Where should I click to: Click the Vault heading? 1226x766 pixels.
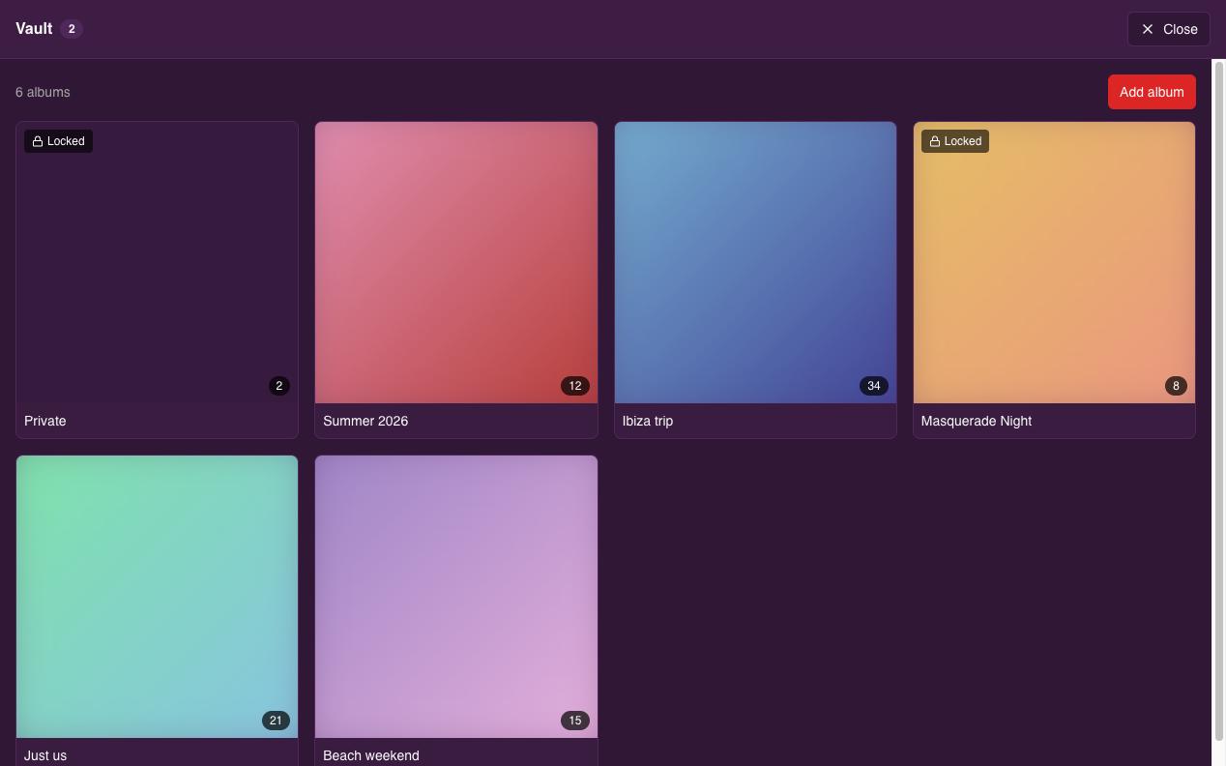[x=34, y=29]
